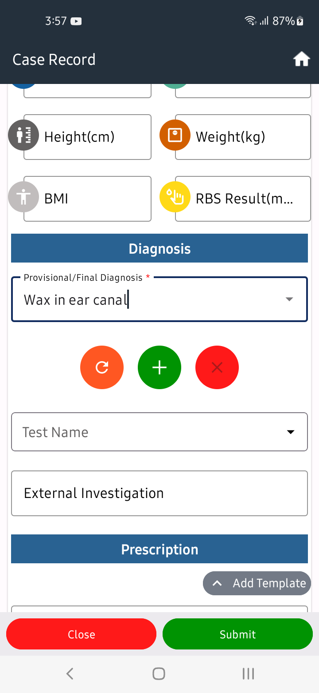Open the Test Name dropdown
319x693 pixels.
click(x=159, y=432)
